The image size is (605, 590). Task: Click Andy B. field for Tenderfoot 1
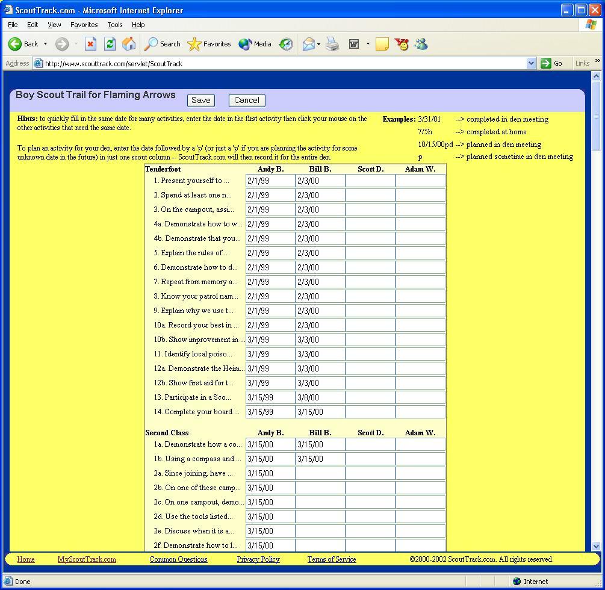point(270,181)
